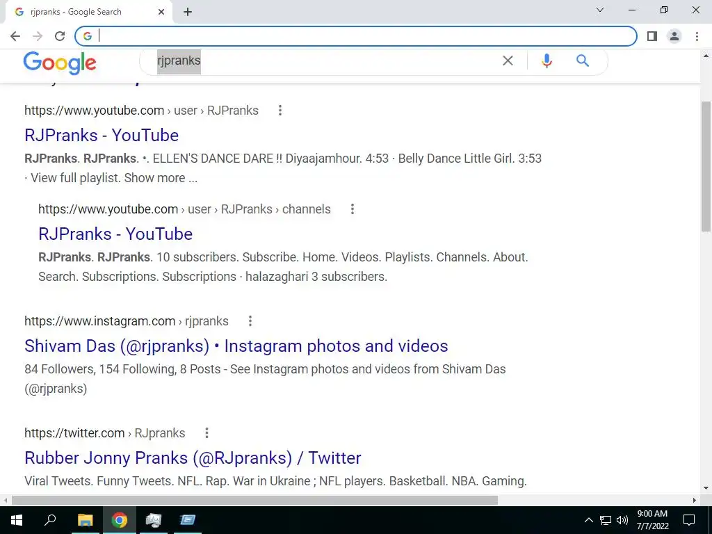This screenshot has width=712, height=534.
Task: Click the Chrome address bar
Action: coord(357,36)
